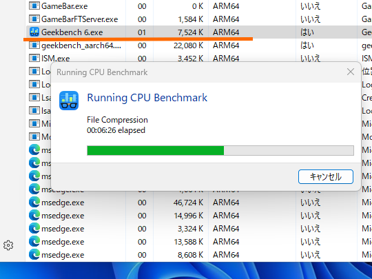Open Task Manager settings gear
372x279 pixels.
[8, 245]
